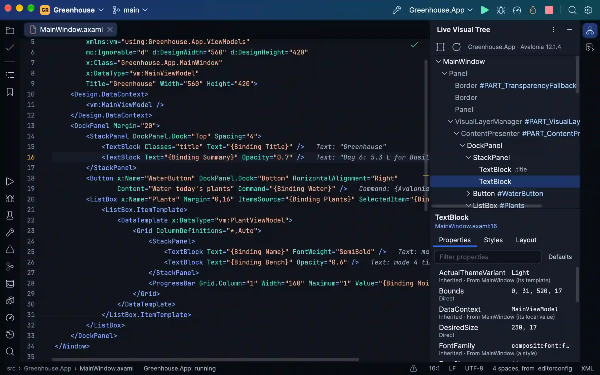The image size is (600, 375).
Task: Open the unit tests flask icon in sidebar
Action: (10, 215)
